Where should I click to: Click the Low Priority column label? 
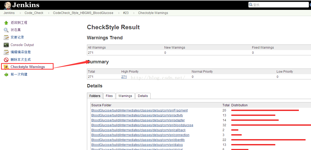pyautogui.click(x=285, y=72)
